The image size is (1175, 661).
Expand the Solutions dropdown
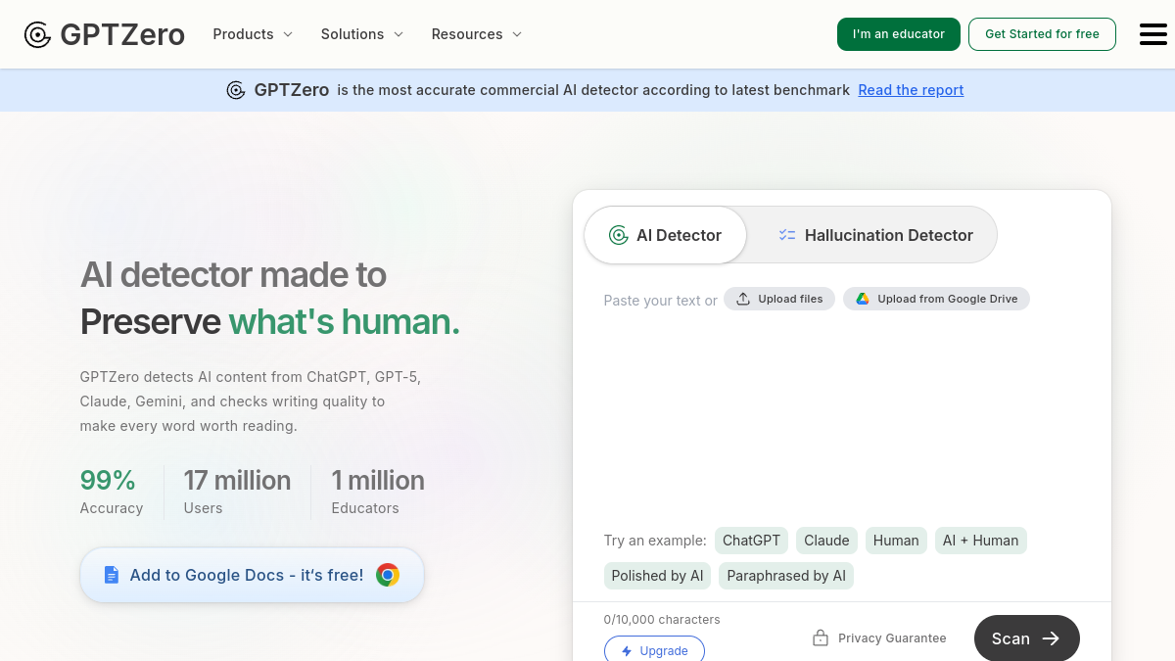click(362, 34)
